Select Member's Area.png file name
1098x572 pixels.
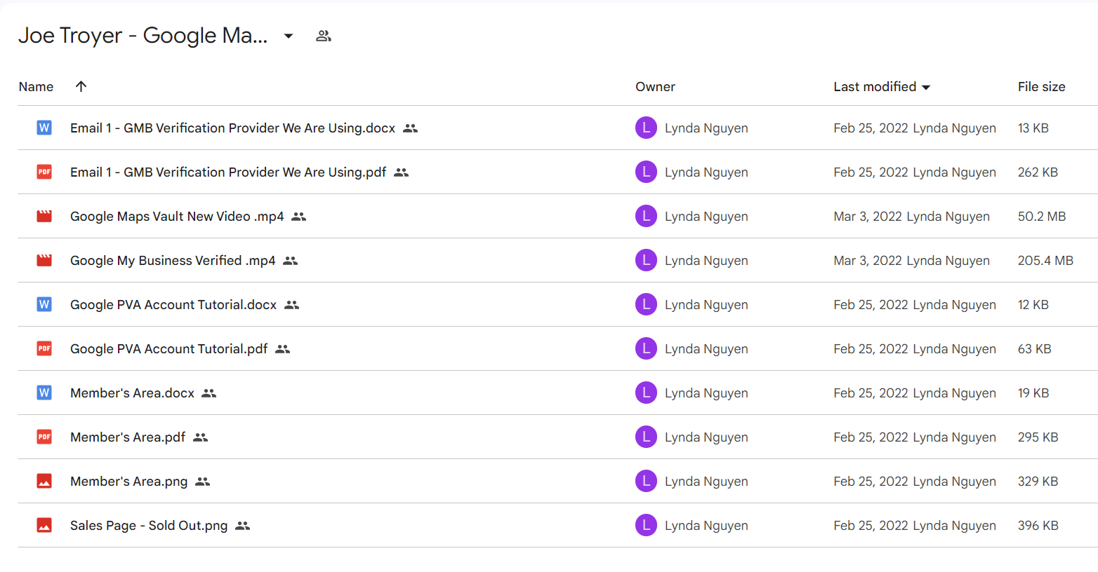128,482
